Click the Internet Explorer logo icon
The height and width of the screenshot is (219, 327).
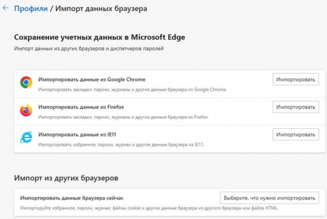click(26, 137)
